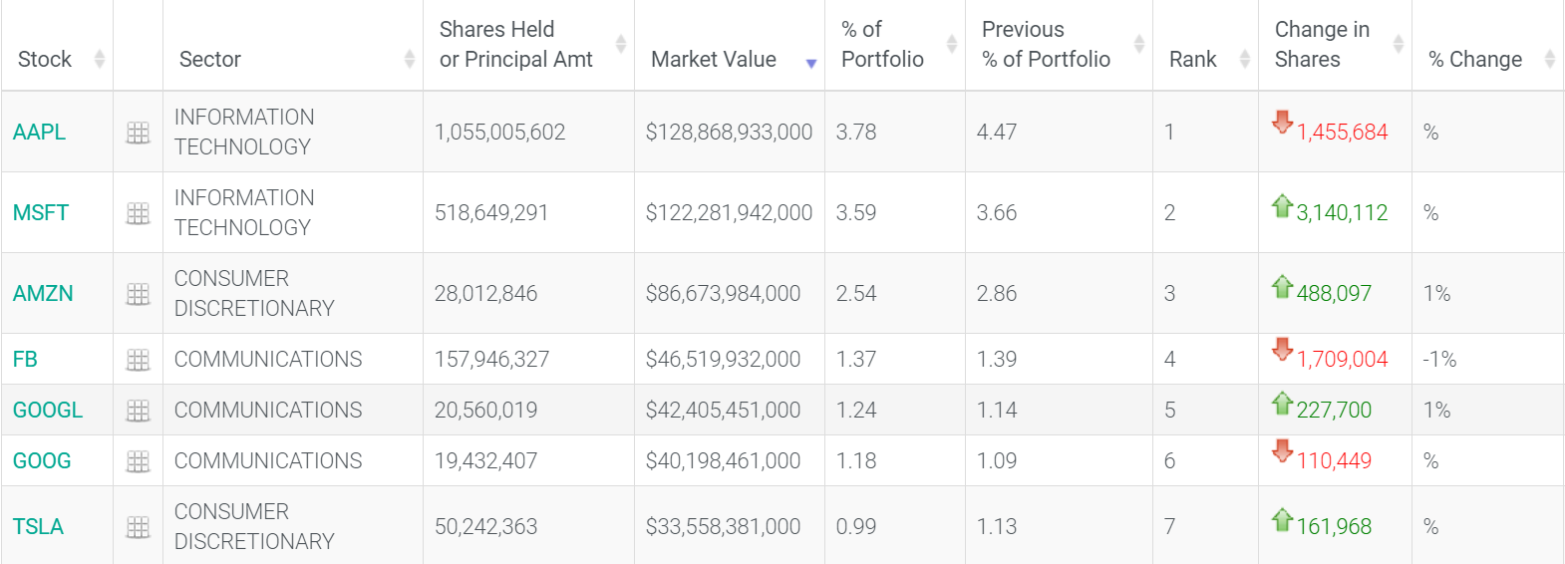The image size is (1565, 564).
Task: Open the grid icon beside GOOGL
Action: coord(138,411)
